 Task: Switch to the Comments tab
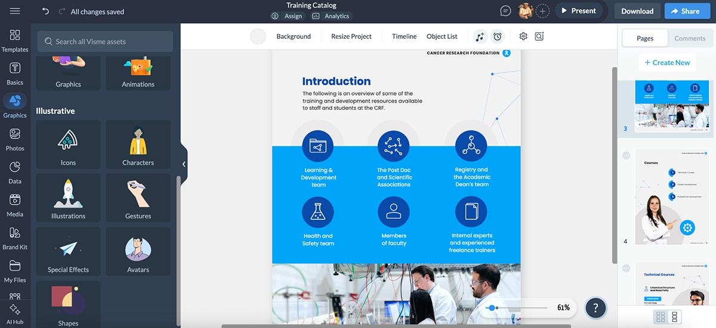pyautogui.click(x=690, y=38)
